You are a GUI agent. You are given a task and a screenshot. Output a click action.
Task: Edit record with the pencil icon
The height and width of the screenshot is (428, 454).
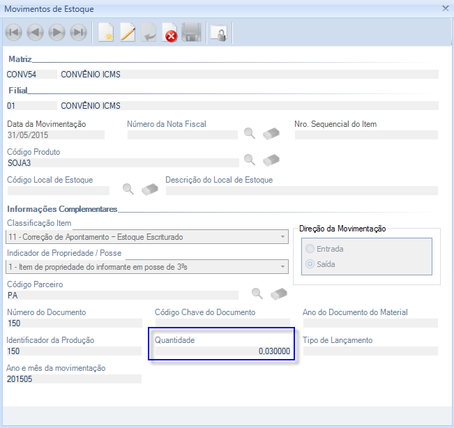pos(128,32)
